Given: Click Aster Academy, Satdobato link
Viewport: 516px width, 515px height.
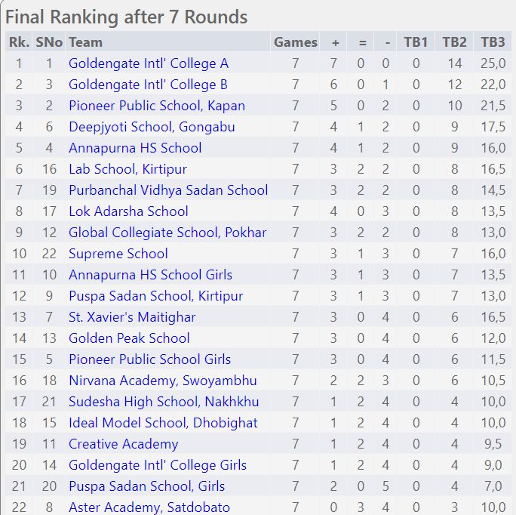Looking at the screenshot, I should (x=149, y=507).
